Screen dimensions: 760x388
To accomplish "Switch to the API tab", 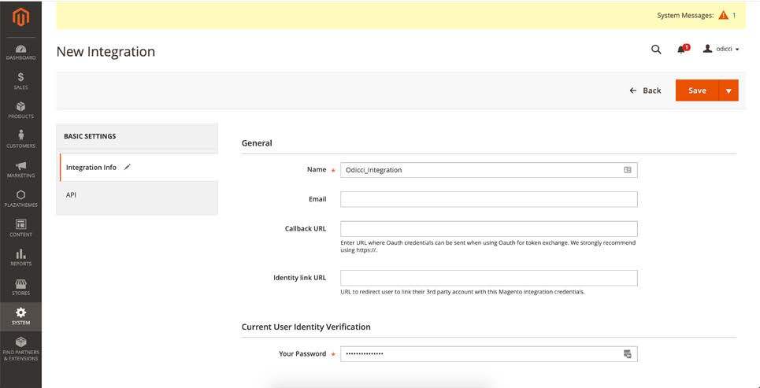I will [72, 195].
